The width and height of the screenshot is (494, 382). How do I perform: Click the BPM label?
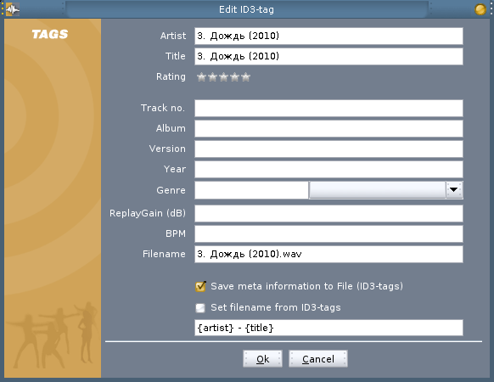(x=176, y=233)
